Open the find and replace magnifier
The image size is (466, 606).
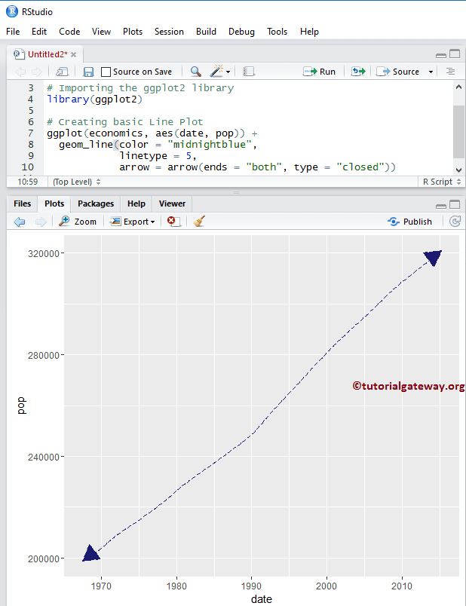[196, 72]
